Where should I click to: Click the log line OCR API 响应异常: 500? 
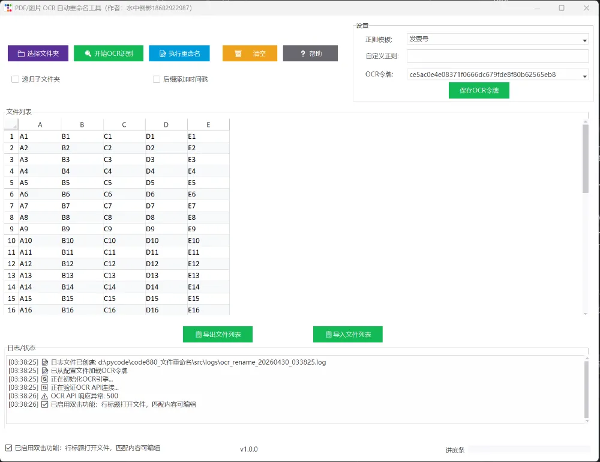click(84, 396)
